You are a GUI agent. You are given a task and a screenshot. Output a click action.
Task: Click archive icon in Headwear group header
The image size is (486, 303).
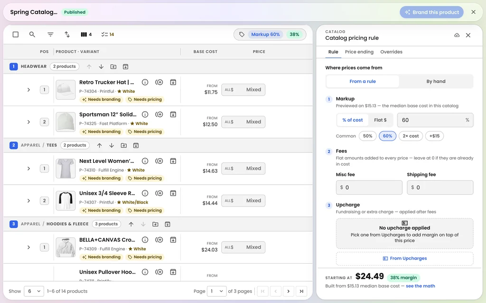pos(125,67)
